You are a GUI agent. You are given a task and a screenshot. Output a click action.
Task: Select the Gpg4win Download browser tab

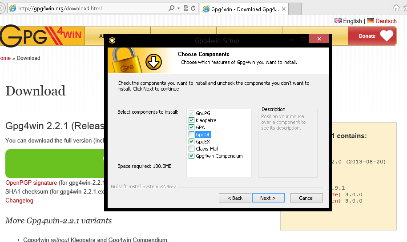coord(244,9)
